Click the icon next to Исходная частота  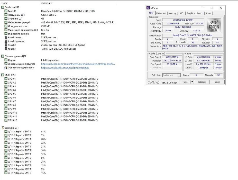click(x=6, y=26)
